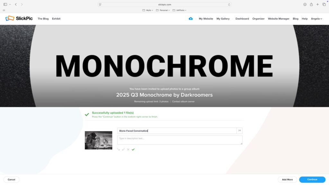The image size is (329, 185).
Task: Expand the AAPhoto bookmarks folder
Action: [x=180, y=10]
